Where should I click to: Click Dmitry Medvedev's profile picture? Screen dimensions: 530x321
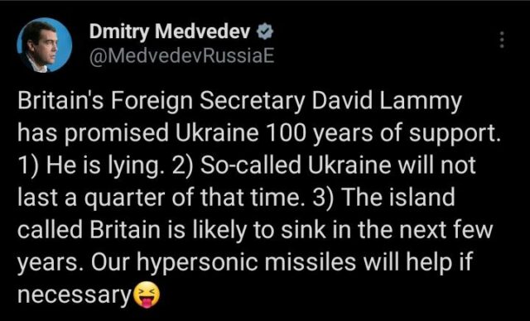(x=44, y=45)
